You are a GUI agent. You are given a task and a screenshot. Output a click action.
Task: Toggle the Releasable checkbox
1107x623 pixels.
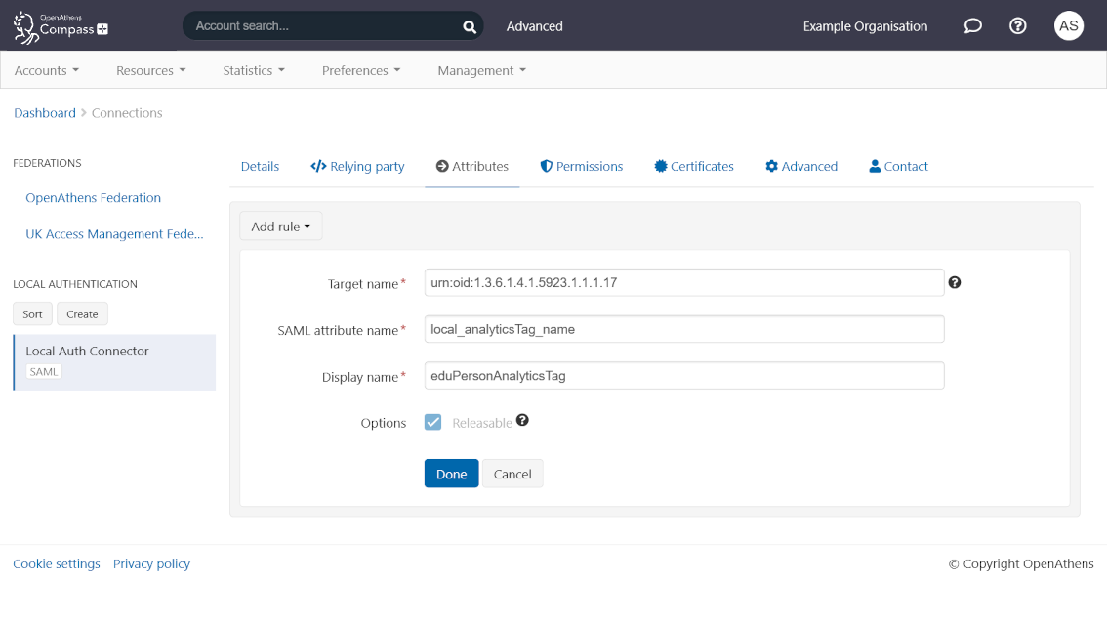(432, 422)
